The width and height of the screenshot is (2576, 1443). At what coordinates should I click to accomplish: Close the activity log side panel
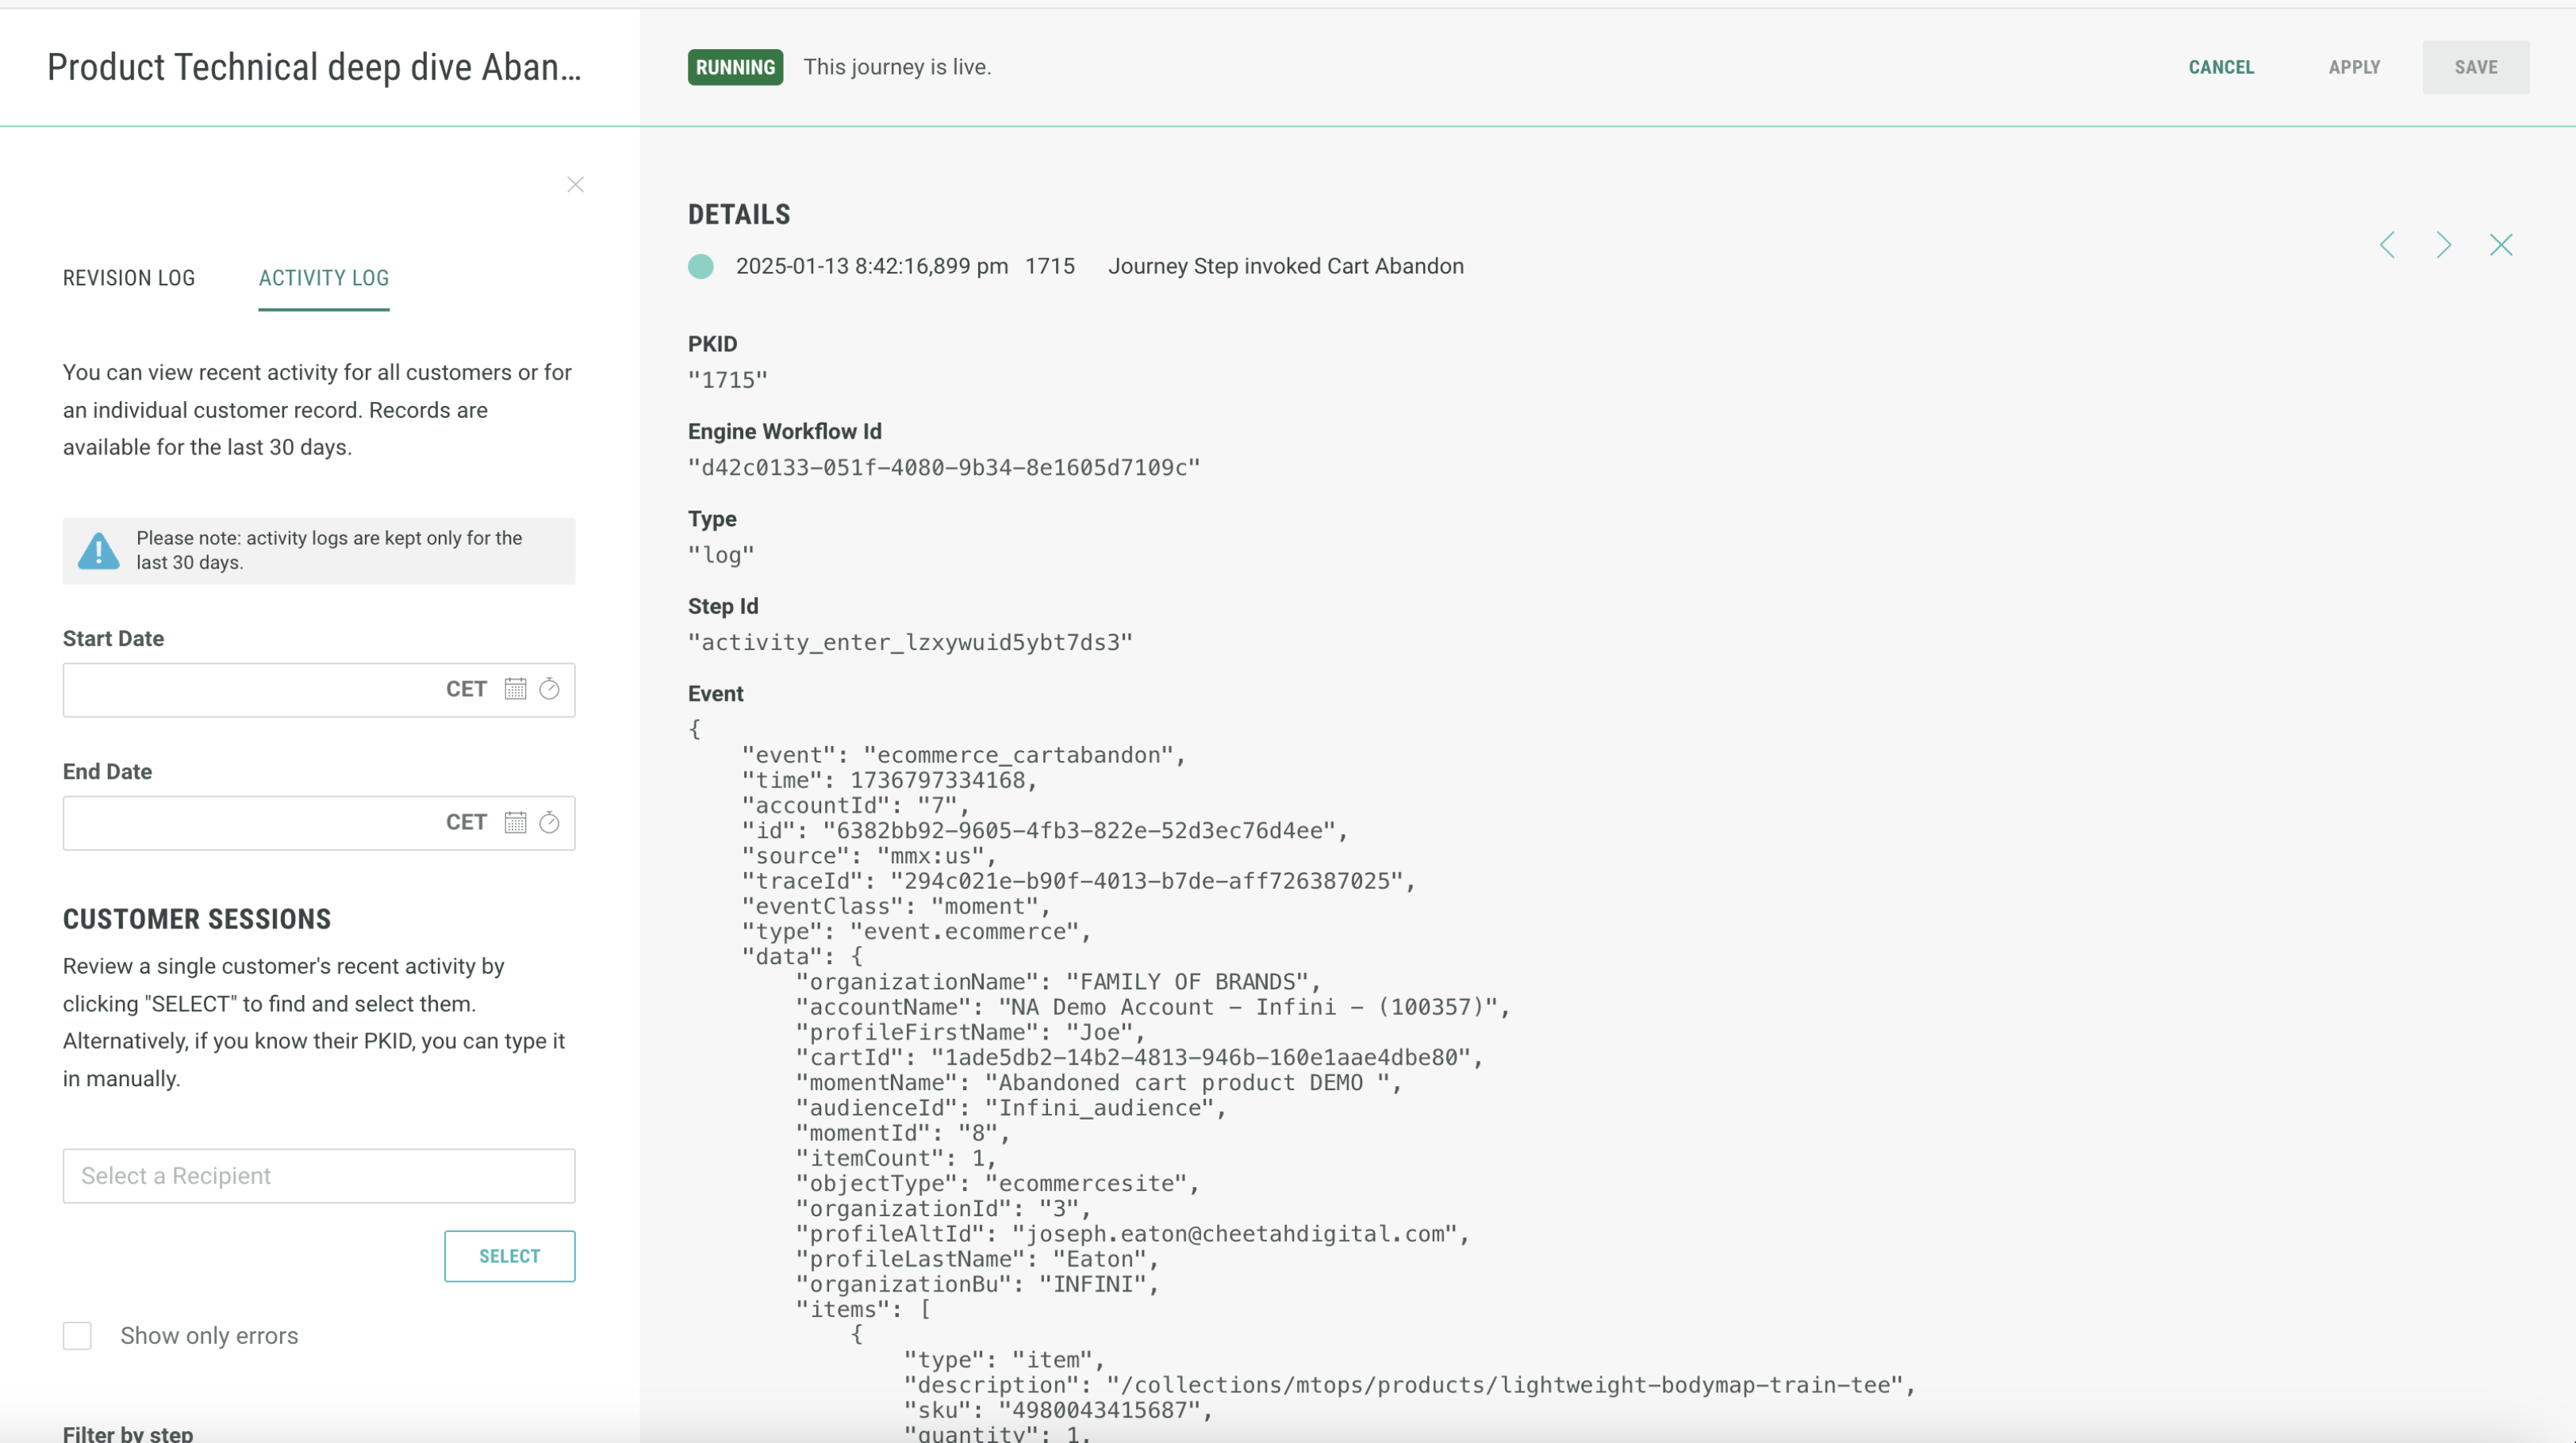(575, 184)
